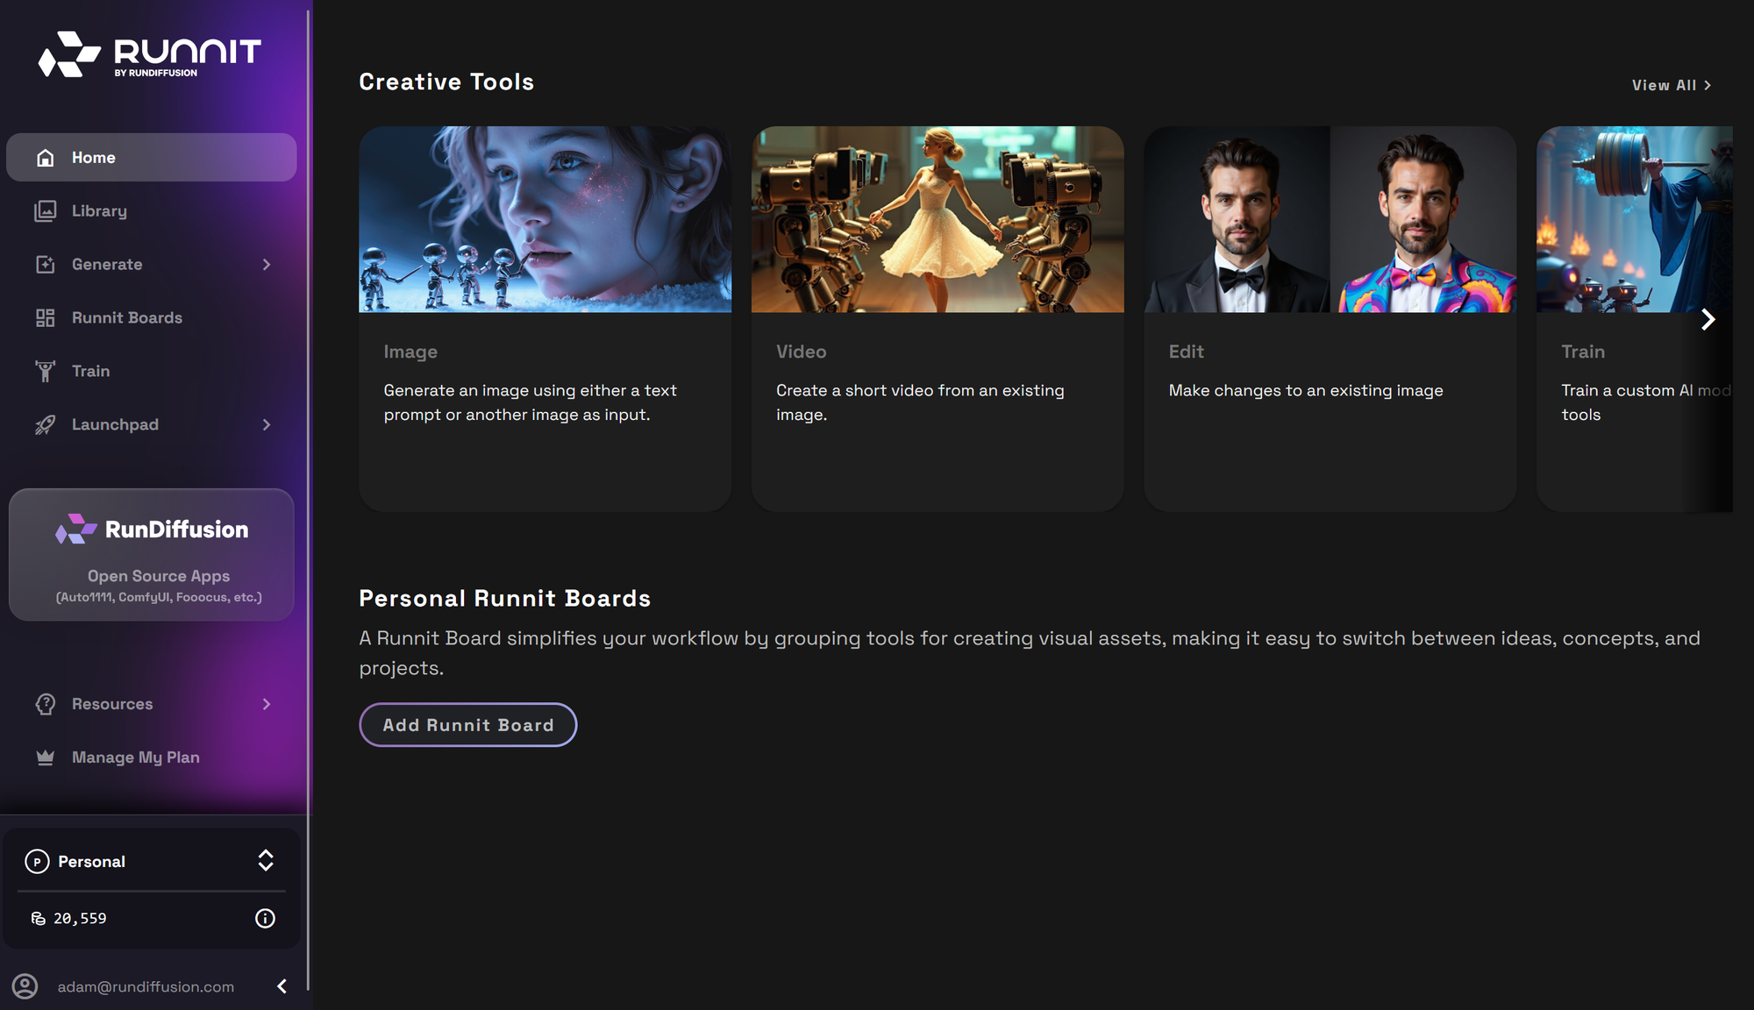Open the Video tool ballerina thumbnail
The image size is (1754, 1010).
(937, 219)
